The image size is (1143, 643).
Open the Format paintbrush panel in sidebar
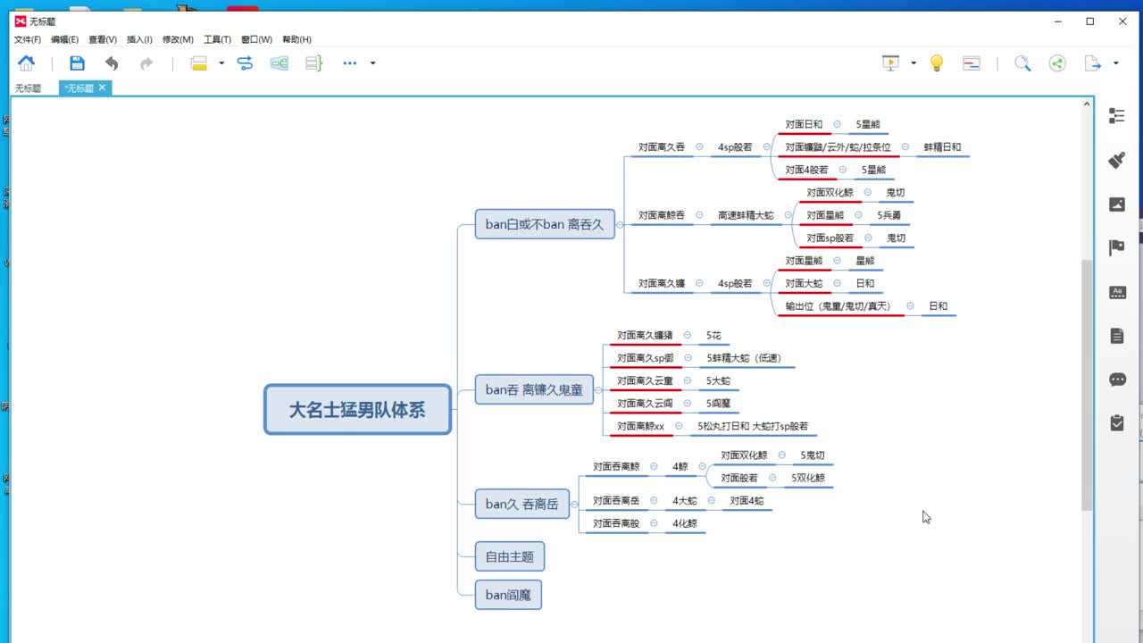[1117, 162]
